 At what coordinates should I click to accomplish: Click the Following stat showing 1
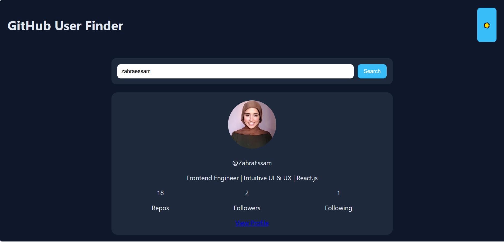click(x=338, y=193)
